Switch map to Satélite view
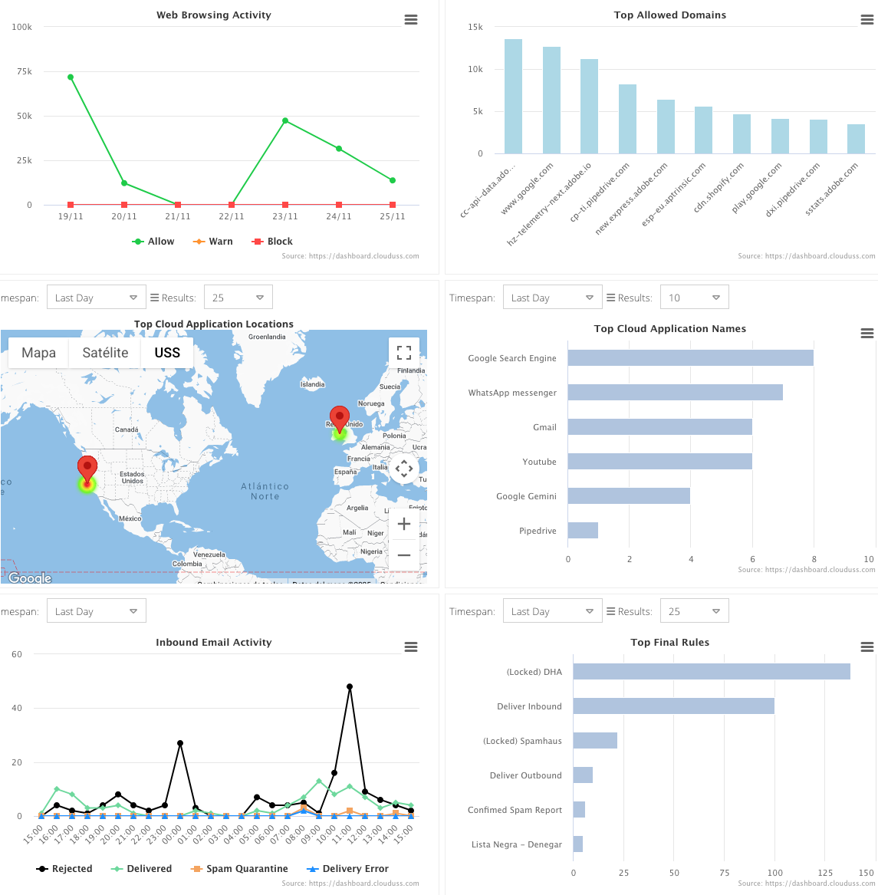Viewport: 878px width, 895px height. click(105, 353)
